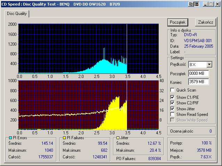Uncheck Show C2/PIF checkbox
The image size is (222, 166).
172,103
